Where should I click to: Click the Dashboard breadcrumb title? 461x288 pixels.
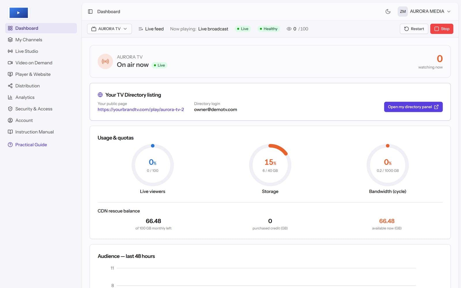point(109,12)
